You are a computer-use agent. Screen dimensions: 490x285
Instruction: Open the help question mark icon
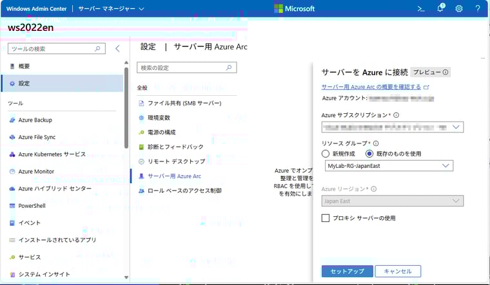point(478,8)
